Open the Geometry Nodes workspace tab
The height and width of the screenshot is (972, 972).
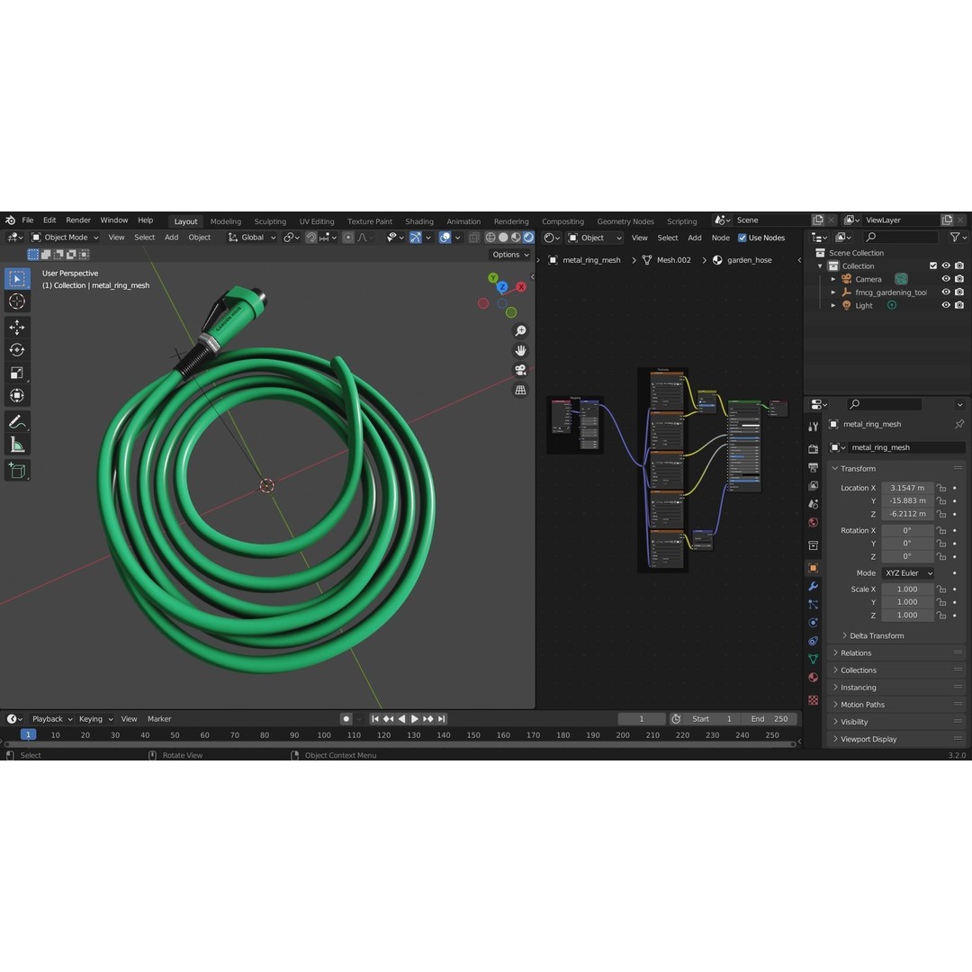click(x=625, y=221)
